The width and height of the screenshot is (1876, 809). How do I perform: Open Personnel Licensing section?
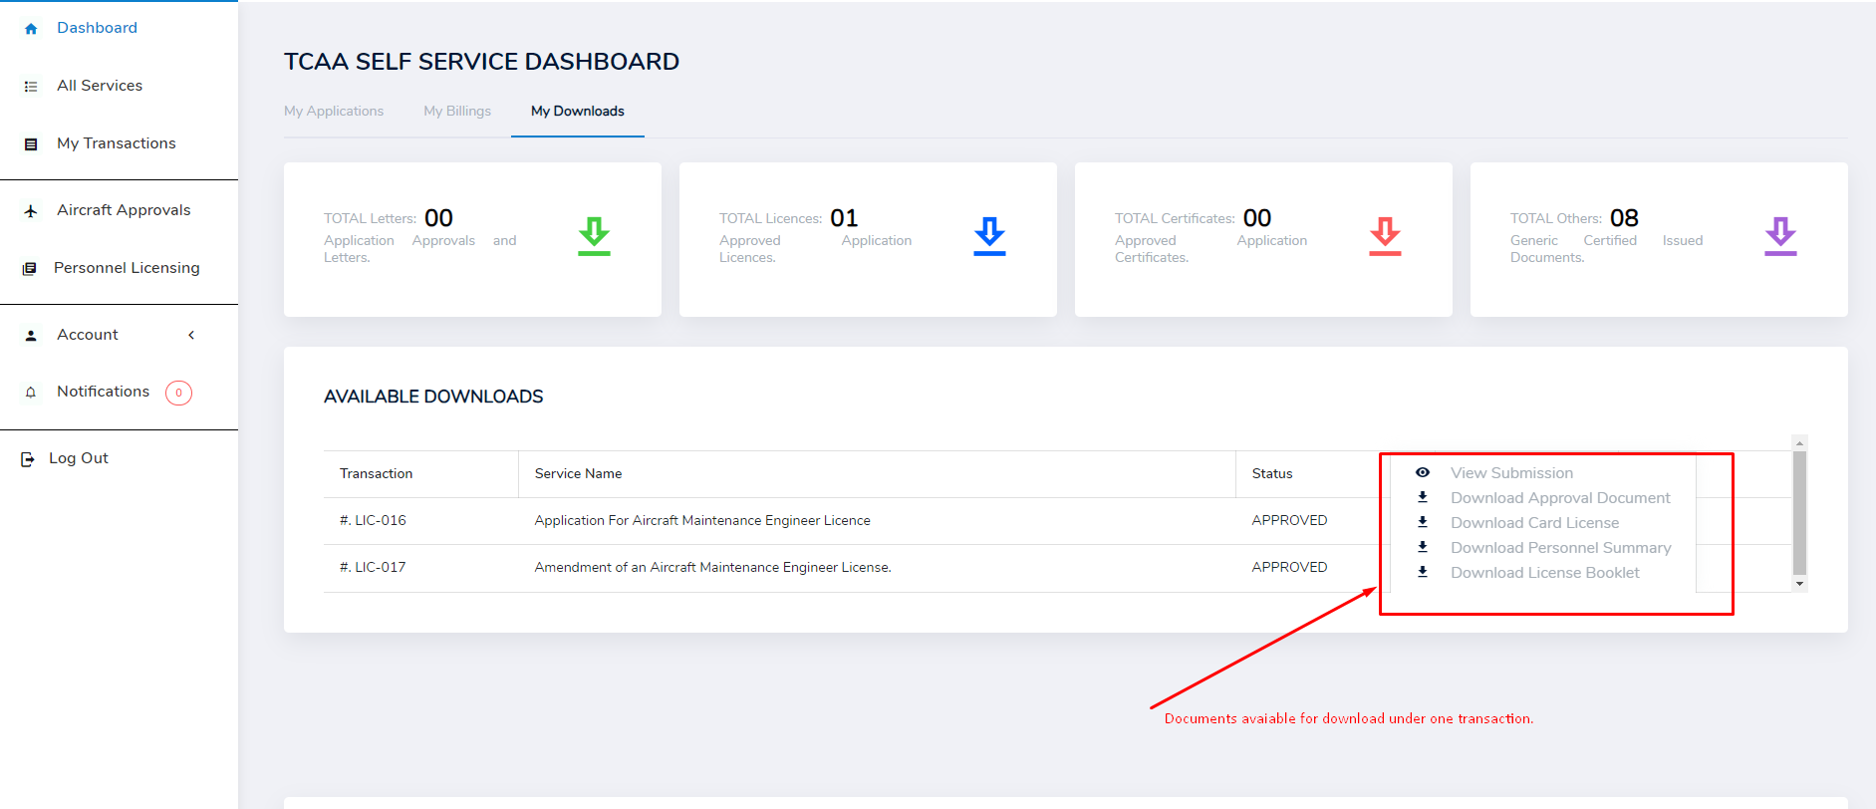coord(127,268)
